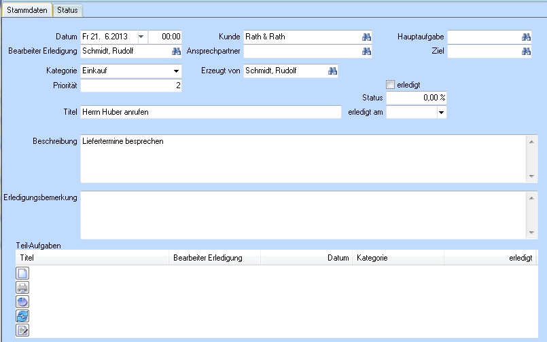Open the Datum date picker dropdown
Viewport: 547px width, 342px height.
point(141,37)
